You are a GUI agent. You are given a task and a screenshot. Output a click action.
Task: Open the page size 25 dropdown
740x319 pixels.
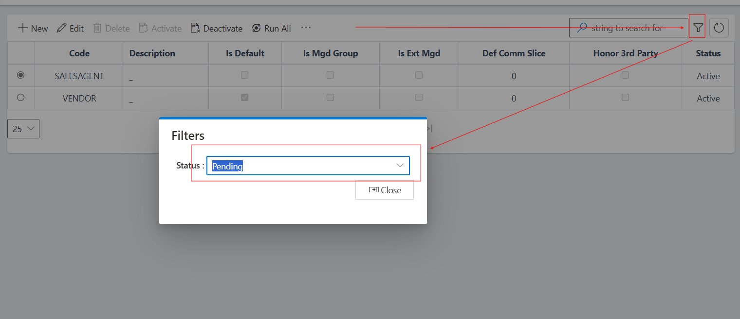click(23, 129)
